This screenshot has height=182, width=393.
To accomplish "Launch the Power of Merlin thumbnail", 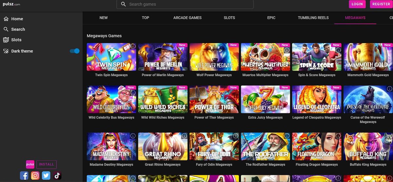I will (x=163, y=57).
